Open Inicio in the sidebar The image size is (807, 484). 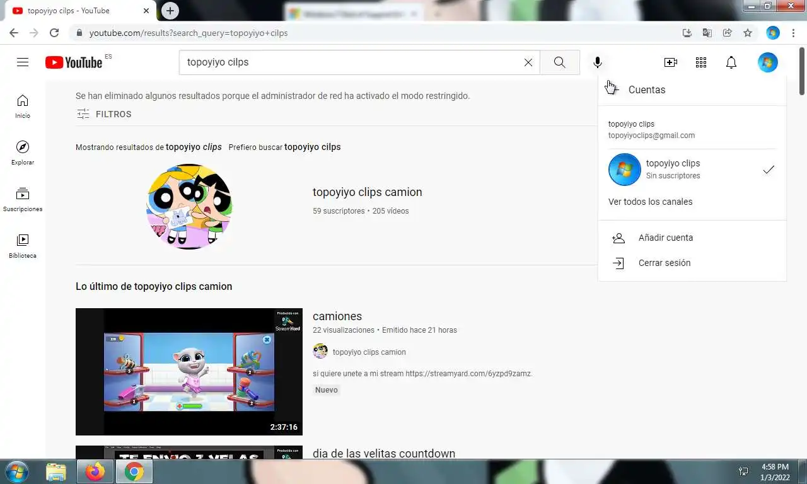point(23,107)
